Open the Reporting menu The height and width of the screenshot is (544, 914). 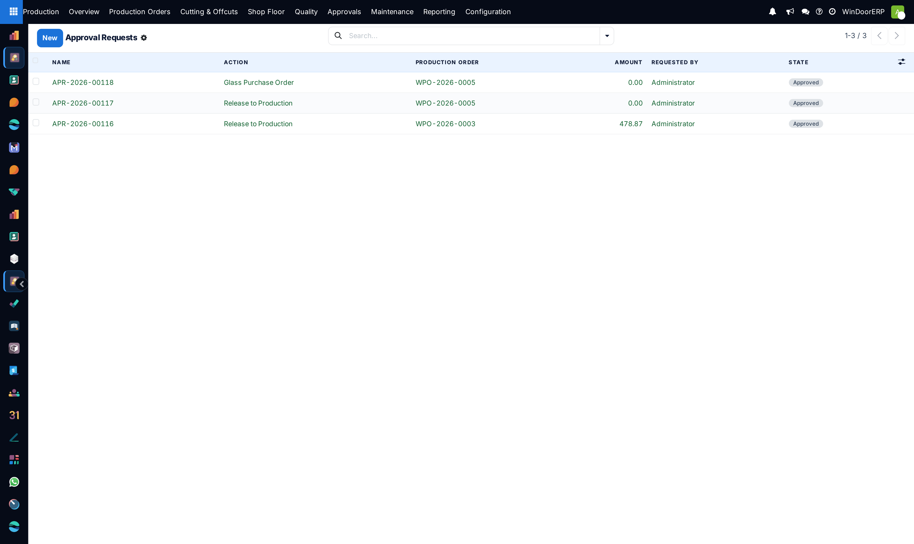tap(439, 12)
